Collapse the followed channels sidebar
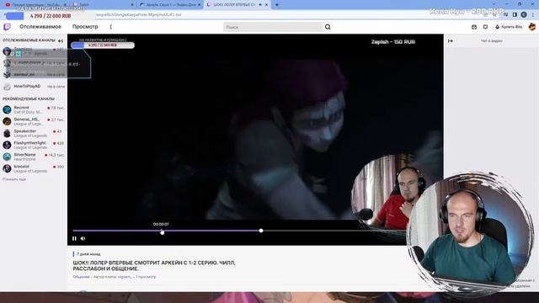This screenshot has height=303, width=539. [x=61, y=40]
